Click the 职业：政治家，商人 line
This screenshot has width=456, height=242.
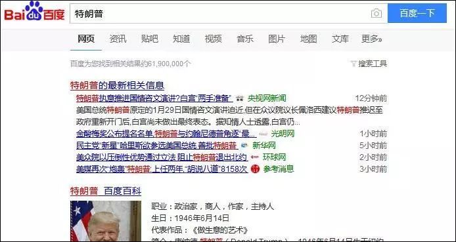pyautogui.click(x=213, y=207)
